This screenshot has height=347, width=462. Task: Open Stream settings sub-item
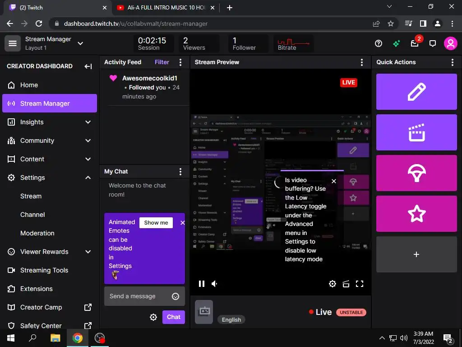click(x=31, y=196)
